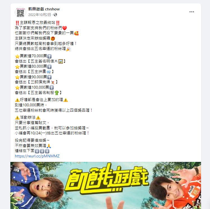Open the reurl.cc/pMNMMZ link
The height and width of the screenshot is (209, 210).
click(x=37, y=156)
